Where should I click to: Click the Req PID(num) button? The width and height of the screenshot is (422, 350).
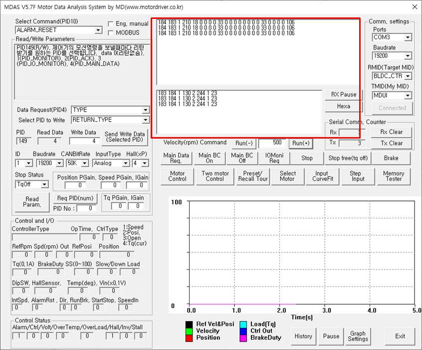75,198
